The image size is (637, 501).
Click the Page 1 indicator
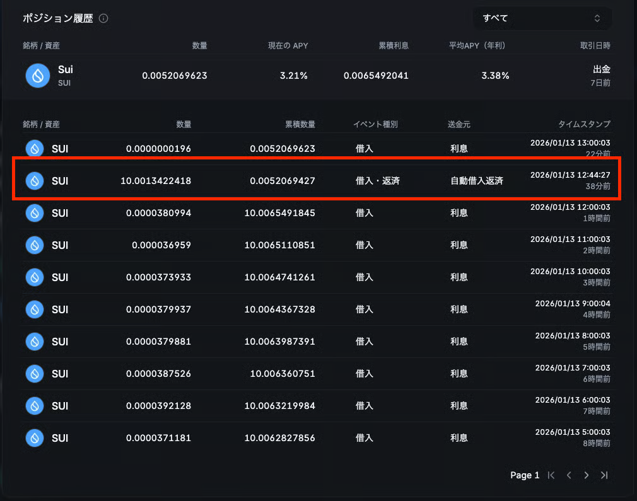pyautogui.click(x=525, y=475)
